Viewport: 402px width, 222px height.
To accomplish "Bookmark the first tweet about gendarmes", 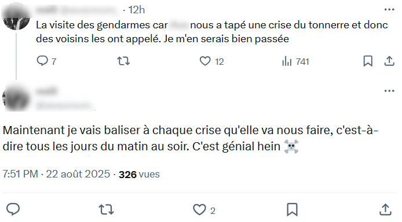I will [x=368, y=61].
